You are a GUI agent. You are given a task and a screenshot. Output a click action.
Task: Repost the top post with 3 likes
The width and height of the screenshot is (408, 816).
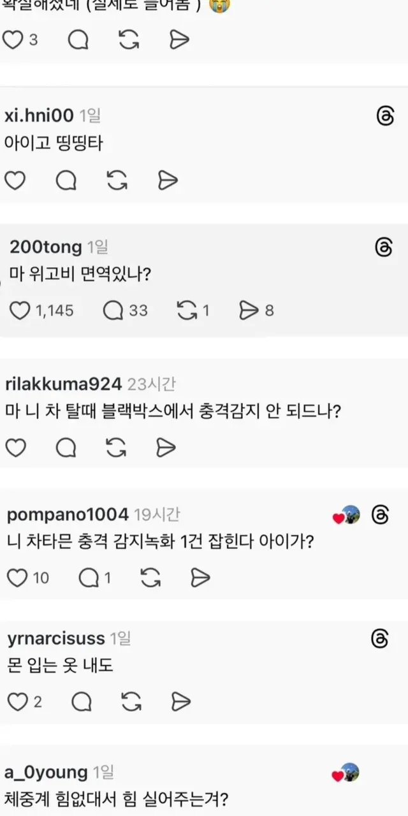[129, 40]
